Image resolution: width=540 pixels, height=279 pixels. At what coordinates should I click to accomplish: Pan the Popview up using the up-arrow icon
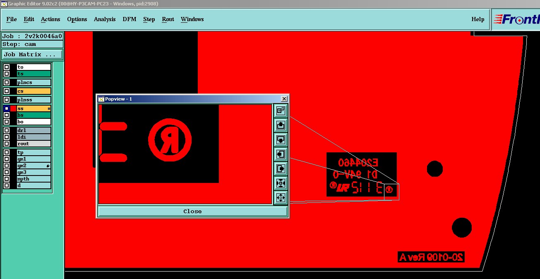pyautogui.click(x=281, y=125)
